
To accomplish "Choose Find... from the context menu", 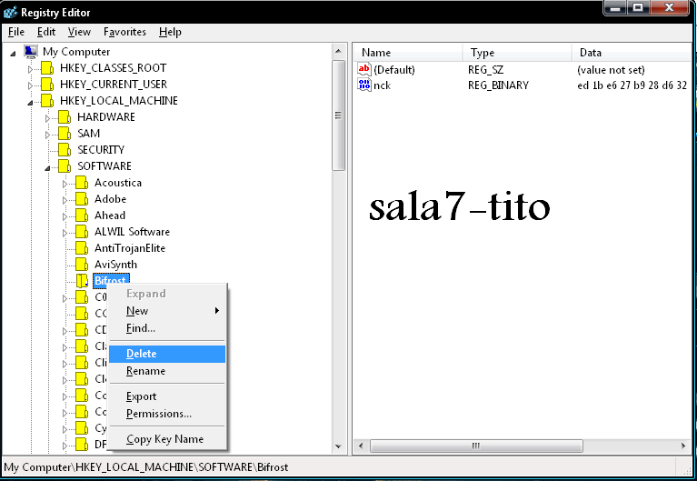I will point(167,328).
